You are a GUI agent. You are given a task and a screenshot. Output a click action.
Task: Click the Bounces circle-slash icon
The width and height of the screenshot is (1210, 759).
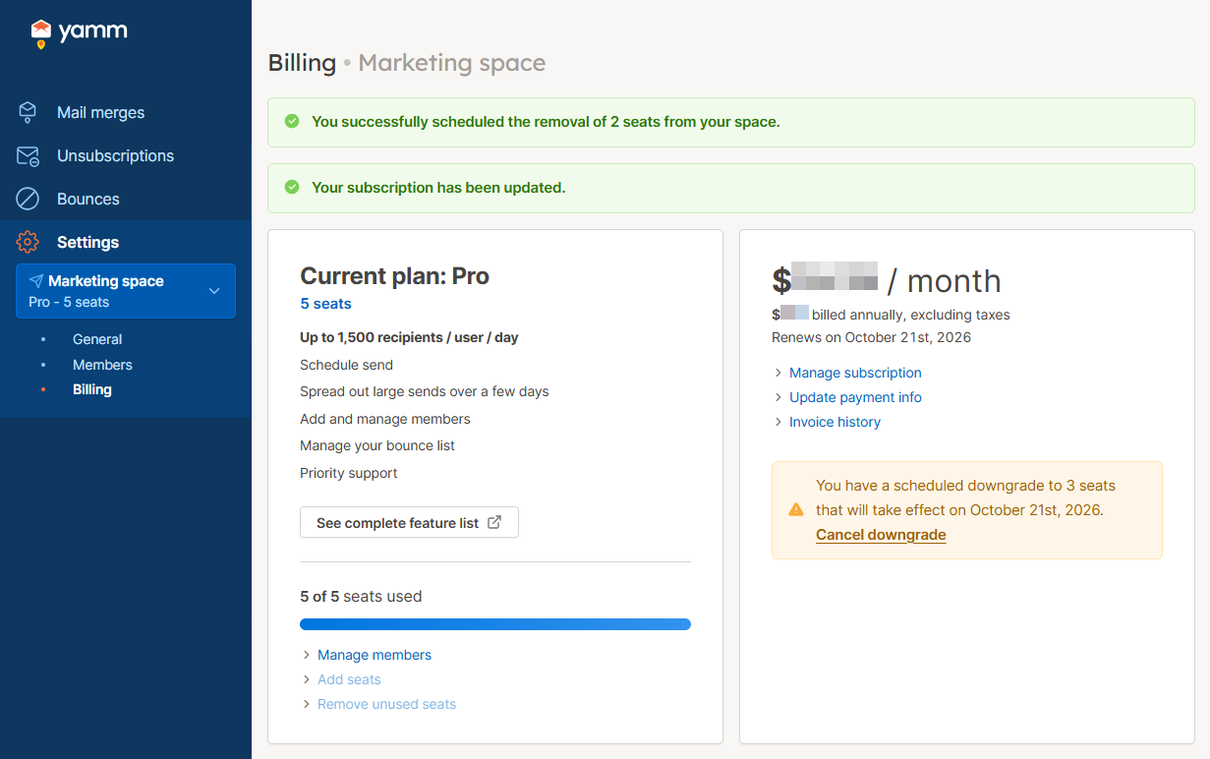(x=28, y=200)
